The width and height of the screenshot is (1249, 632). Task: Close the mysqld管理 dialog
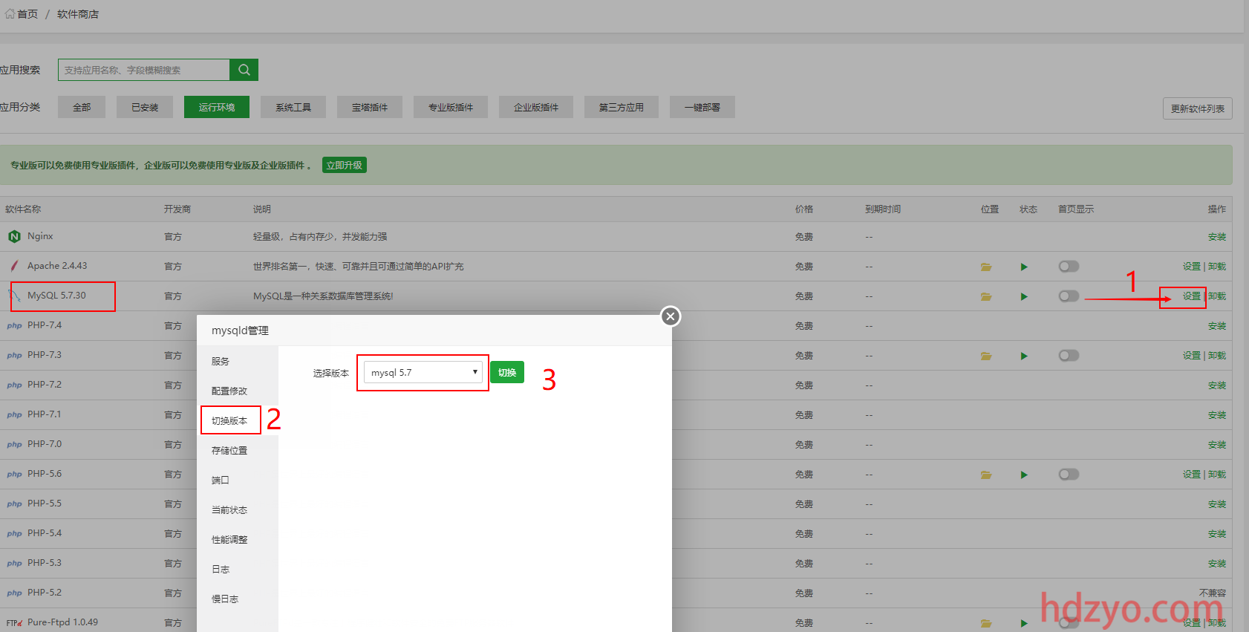(x=671, y=316)
